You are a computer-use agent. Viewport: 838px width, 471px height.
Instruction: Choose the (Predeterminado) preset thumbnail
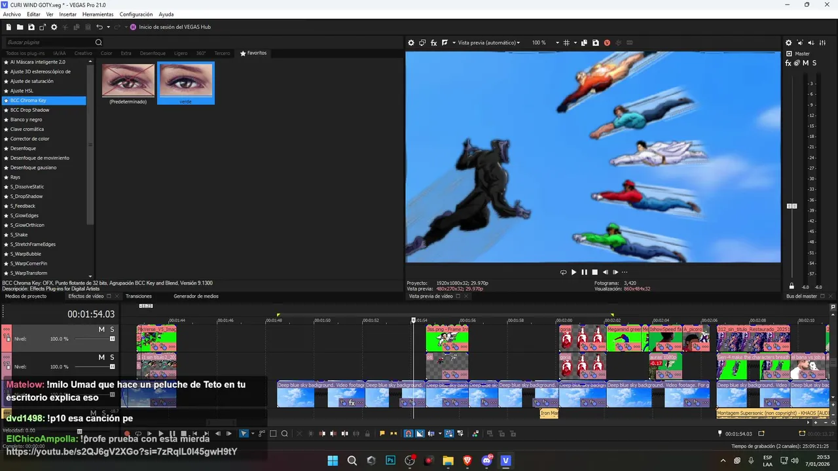[x=128, y=83]
